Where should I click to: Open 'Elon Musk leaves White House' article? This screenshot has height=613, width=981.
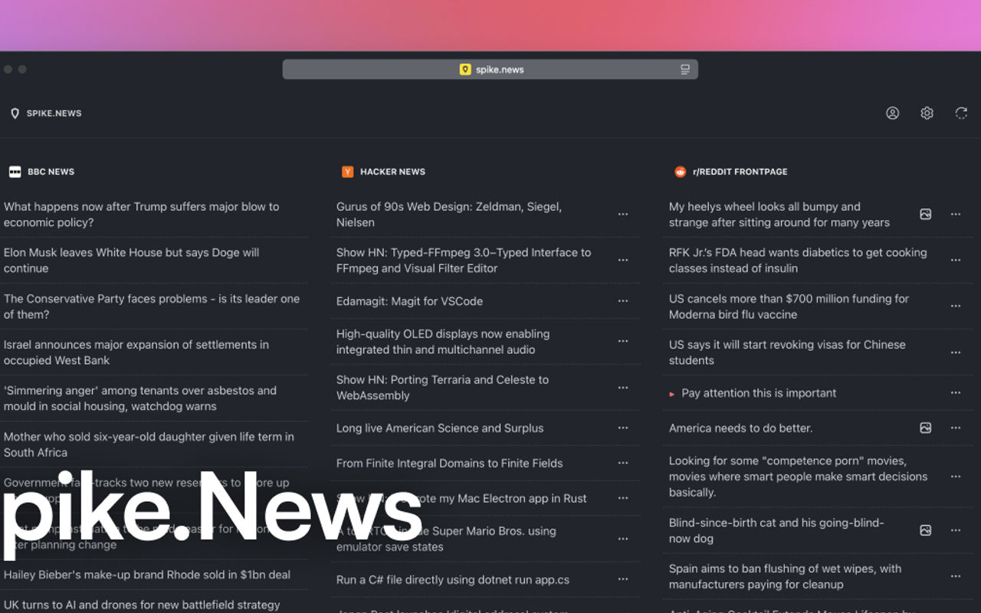132,261
